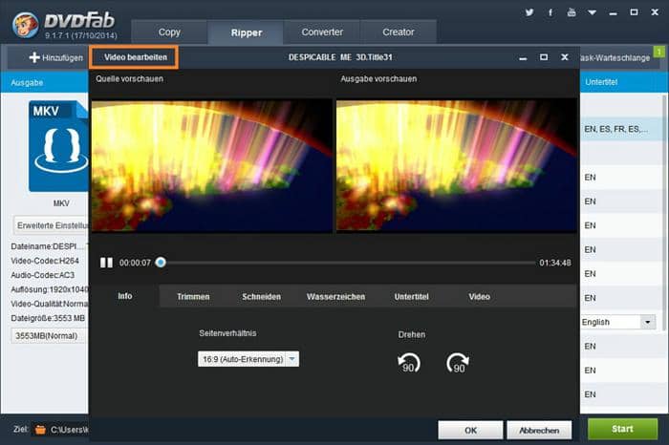The image size is (669, 445).
Task: Open the 3553MB(Normal) size dropdown
Action: pyautogui.click(x=49, y=336)
